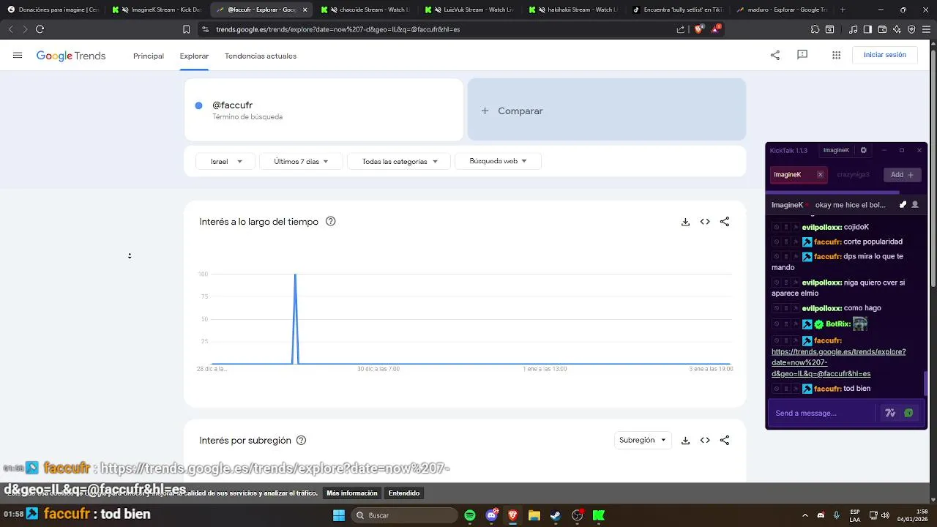937x527 pixels.
Task: Open the user list icon in KickTalk
Action: [x=915, y=205]
